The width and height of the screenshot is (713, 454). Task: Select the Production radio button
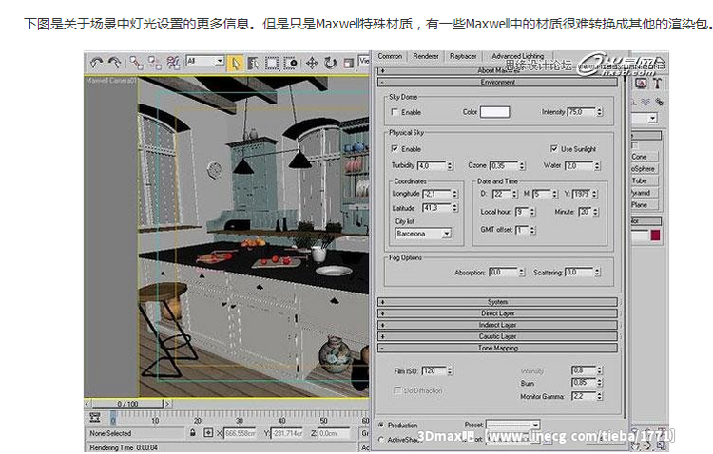click(x=381, y=425)
